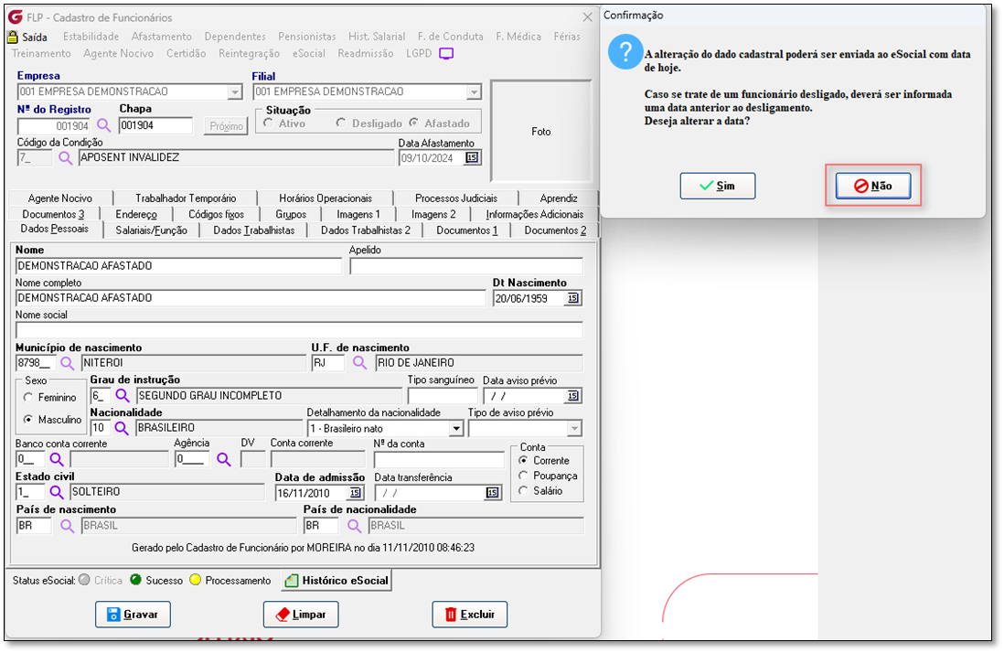The image size is (1004, 653).
Task: Open Histórico eSocial button
Action: tap(336, 581)
